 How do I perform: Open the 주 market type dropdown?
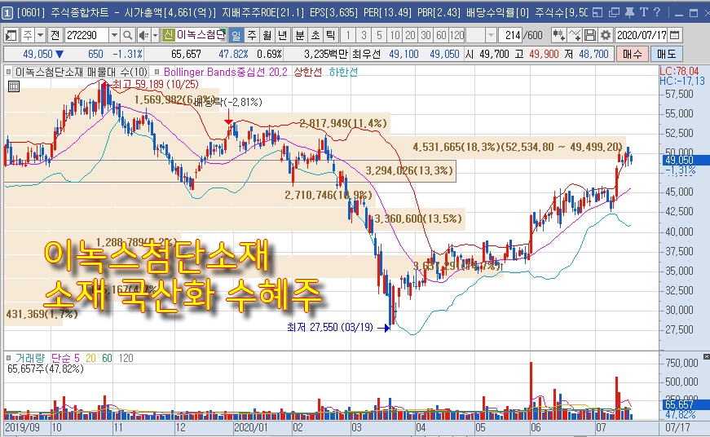(x=40, y=35)
